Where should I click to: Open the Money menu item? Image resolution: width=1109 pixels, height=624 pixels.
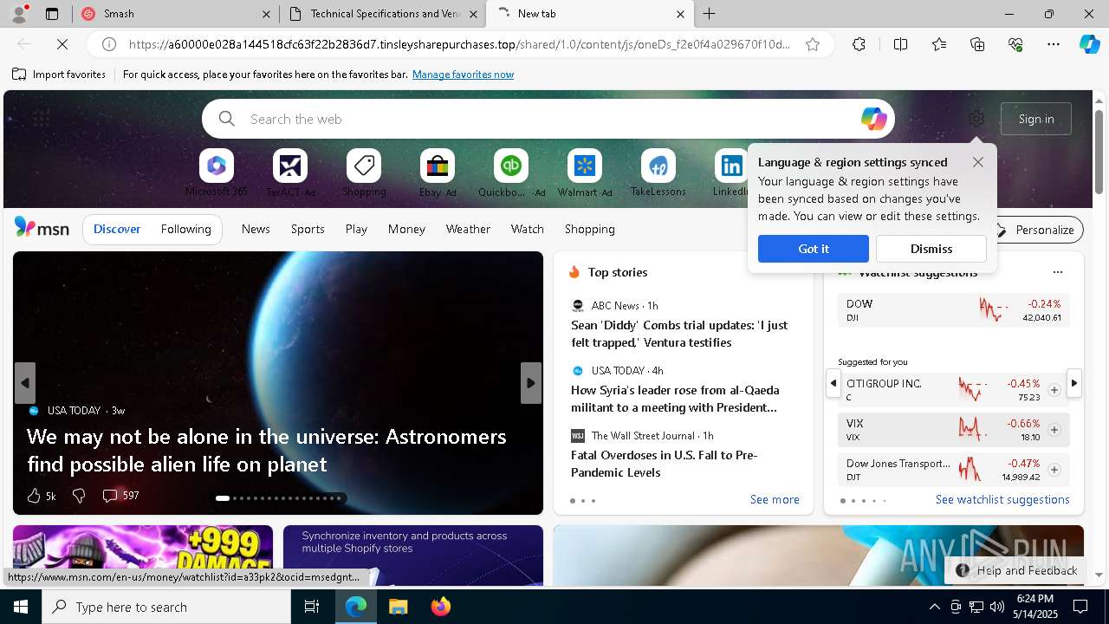click(406, 229)
